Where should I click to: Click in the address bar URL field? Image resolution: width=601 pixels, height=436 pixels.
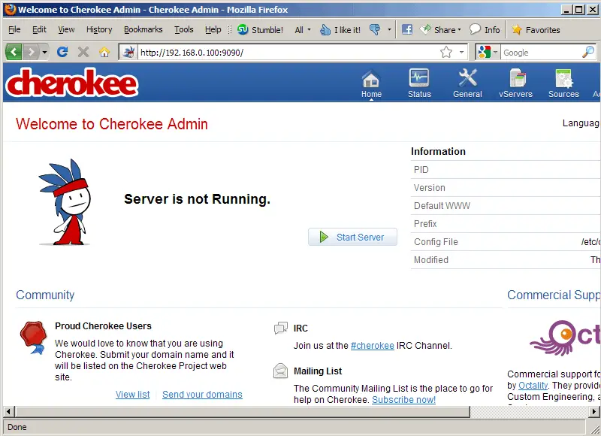[288, 52]
